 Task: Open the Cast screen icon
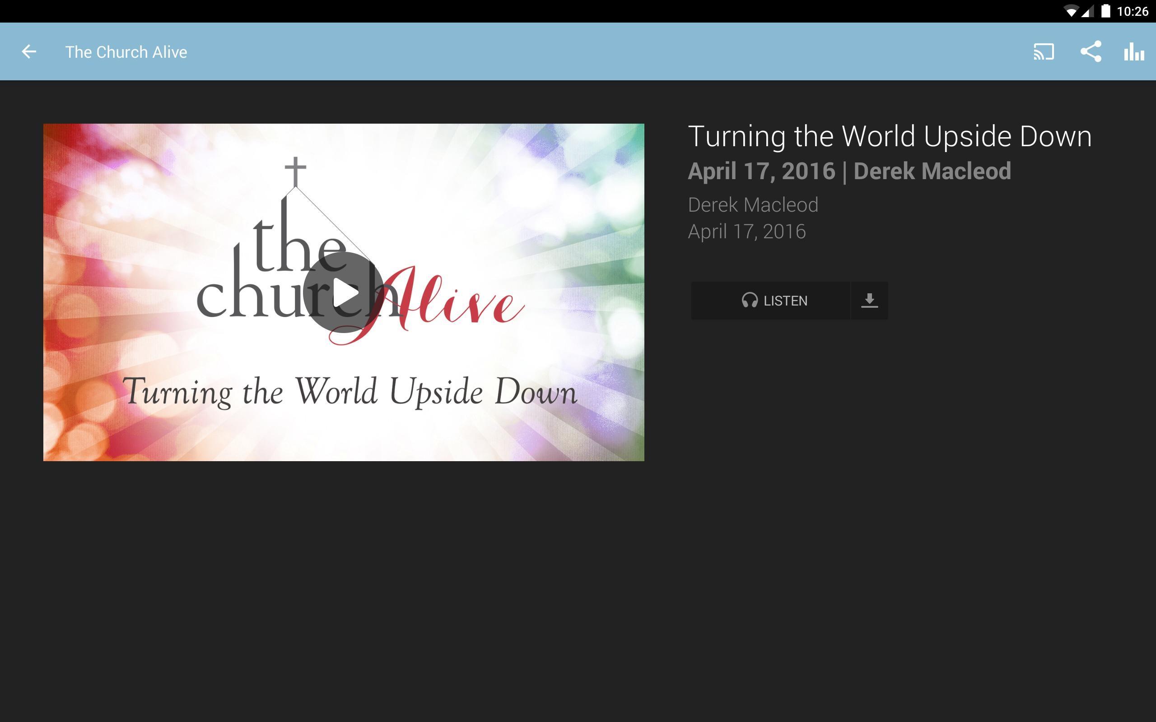[1044, 51]
